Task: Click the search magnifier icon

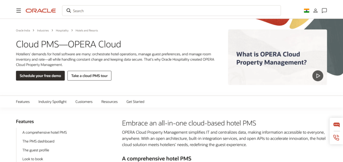Action: [x=68, y=11]
